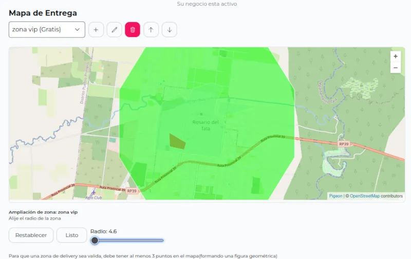
Task: Open the zona vip (Gratis) dropdown
Action: (x=47, y=30)
